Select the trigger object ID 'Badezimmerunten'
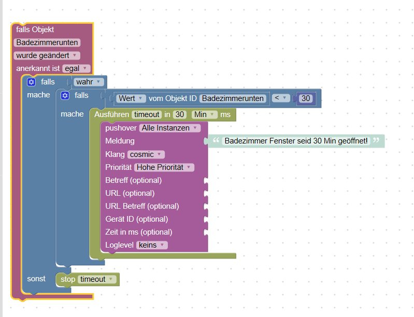 tap(47, 42)
